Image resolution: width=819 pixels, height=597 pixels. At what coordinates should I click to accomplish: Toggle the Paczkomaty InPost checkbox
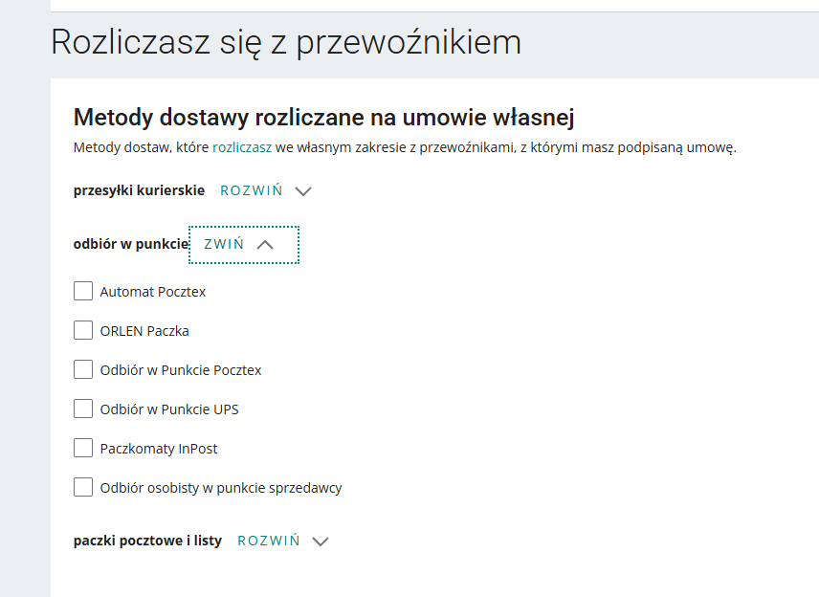83,448
